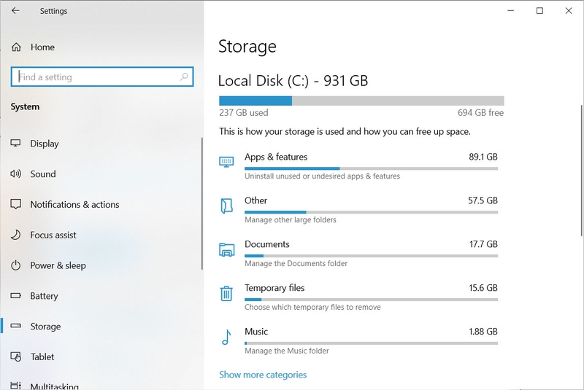Viewport: 584px width, 390px height.
Task: Select the Battery icon in sidebar
Action: tap(15, 296)
